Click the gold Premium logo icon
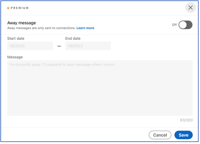Screen dimensions: 200x144 [8, 8]
